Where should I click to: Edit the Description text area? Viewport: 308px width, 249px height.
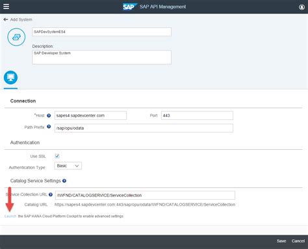(101, 57)
